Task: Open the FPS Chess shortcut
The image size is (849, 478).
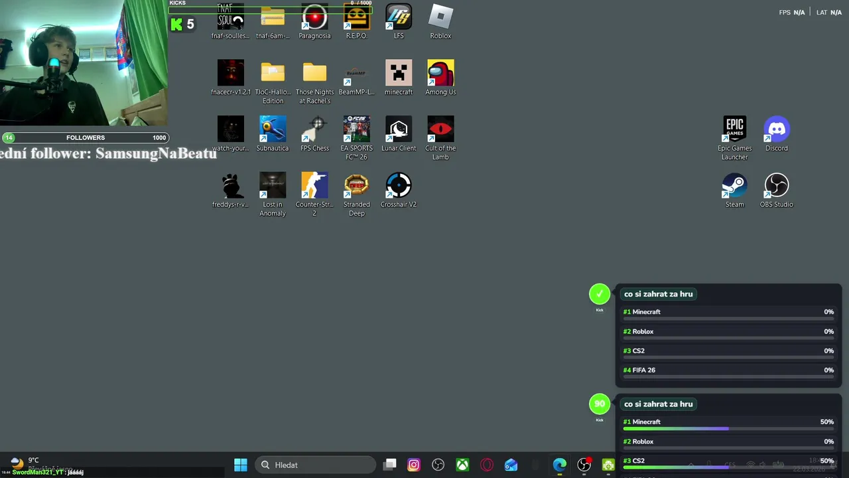Action: (314, 134)
